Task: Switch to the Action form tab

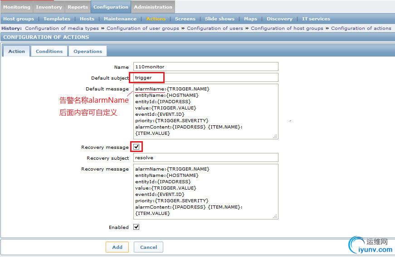Action: pyautogui.click(x=17, y=51)
